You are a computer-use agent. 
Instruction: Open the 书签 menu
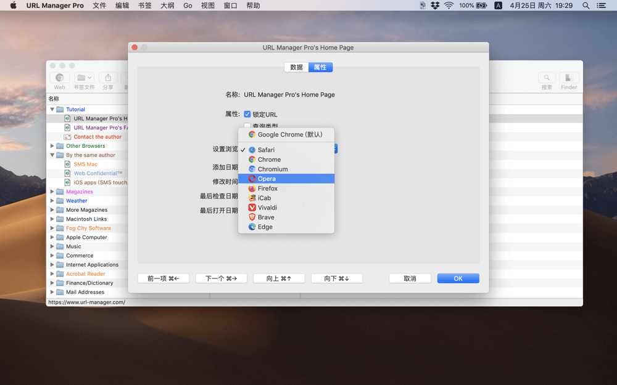145,6
